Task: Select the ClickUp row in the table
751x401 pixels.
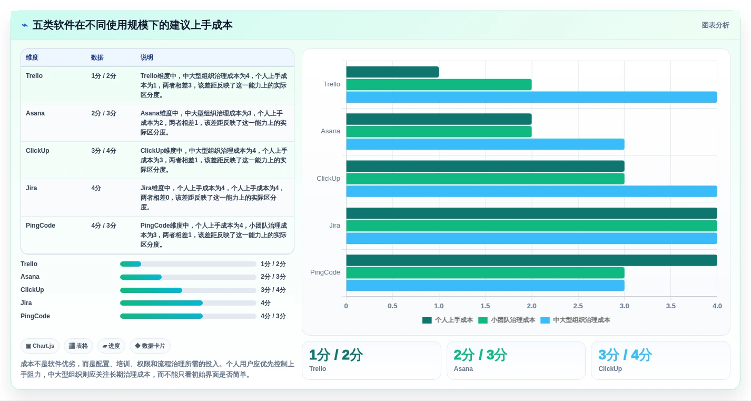Action: click(x=157, y=160)
